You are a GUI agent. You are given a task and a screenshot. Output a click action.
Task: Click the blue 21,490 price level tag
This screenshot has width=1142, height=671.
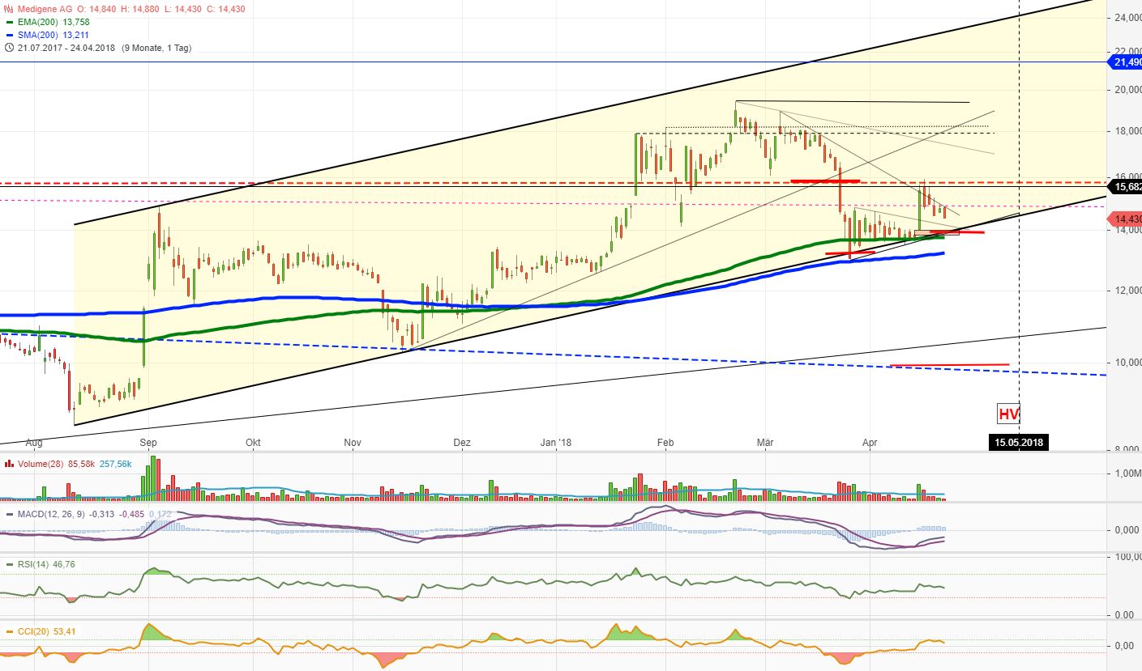click(1124, 62)
